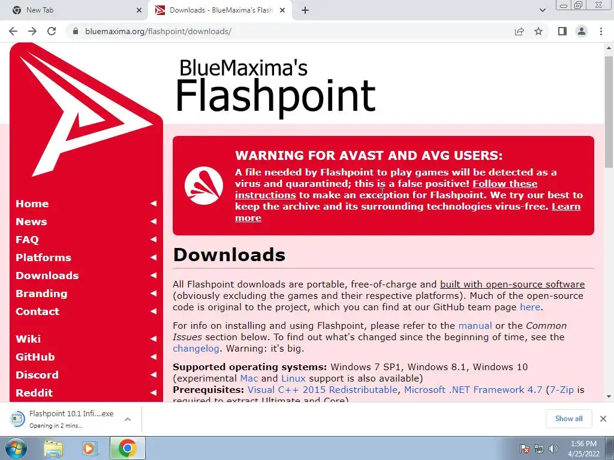Switch to the New Tab tab
The width and height of the screenshot is (614, 460).
74,10
